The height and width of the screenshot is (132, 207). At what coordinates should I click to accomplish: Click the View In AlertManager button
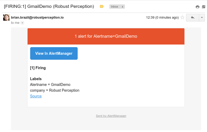(54, 53)
